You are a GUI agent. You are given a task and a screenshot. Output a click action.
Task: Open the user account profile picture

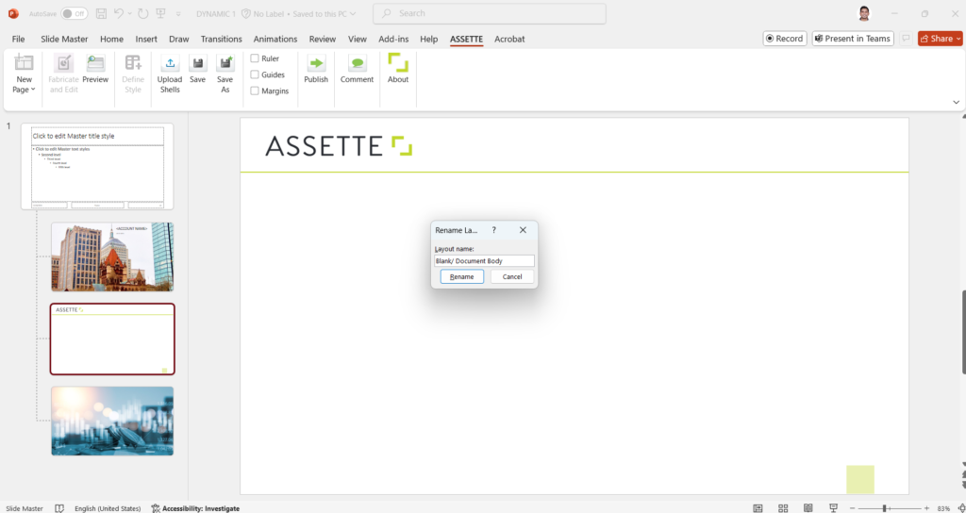865,13
